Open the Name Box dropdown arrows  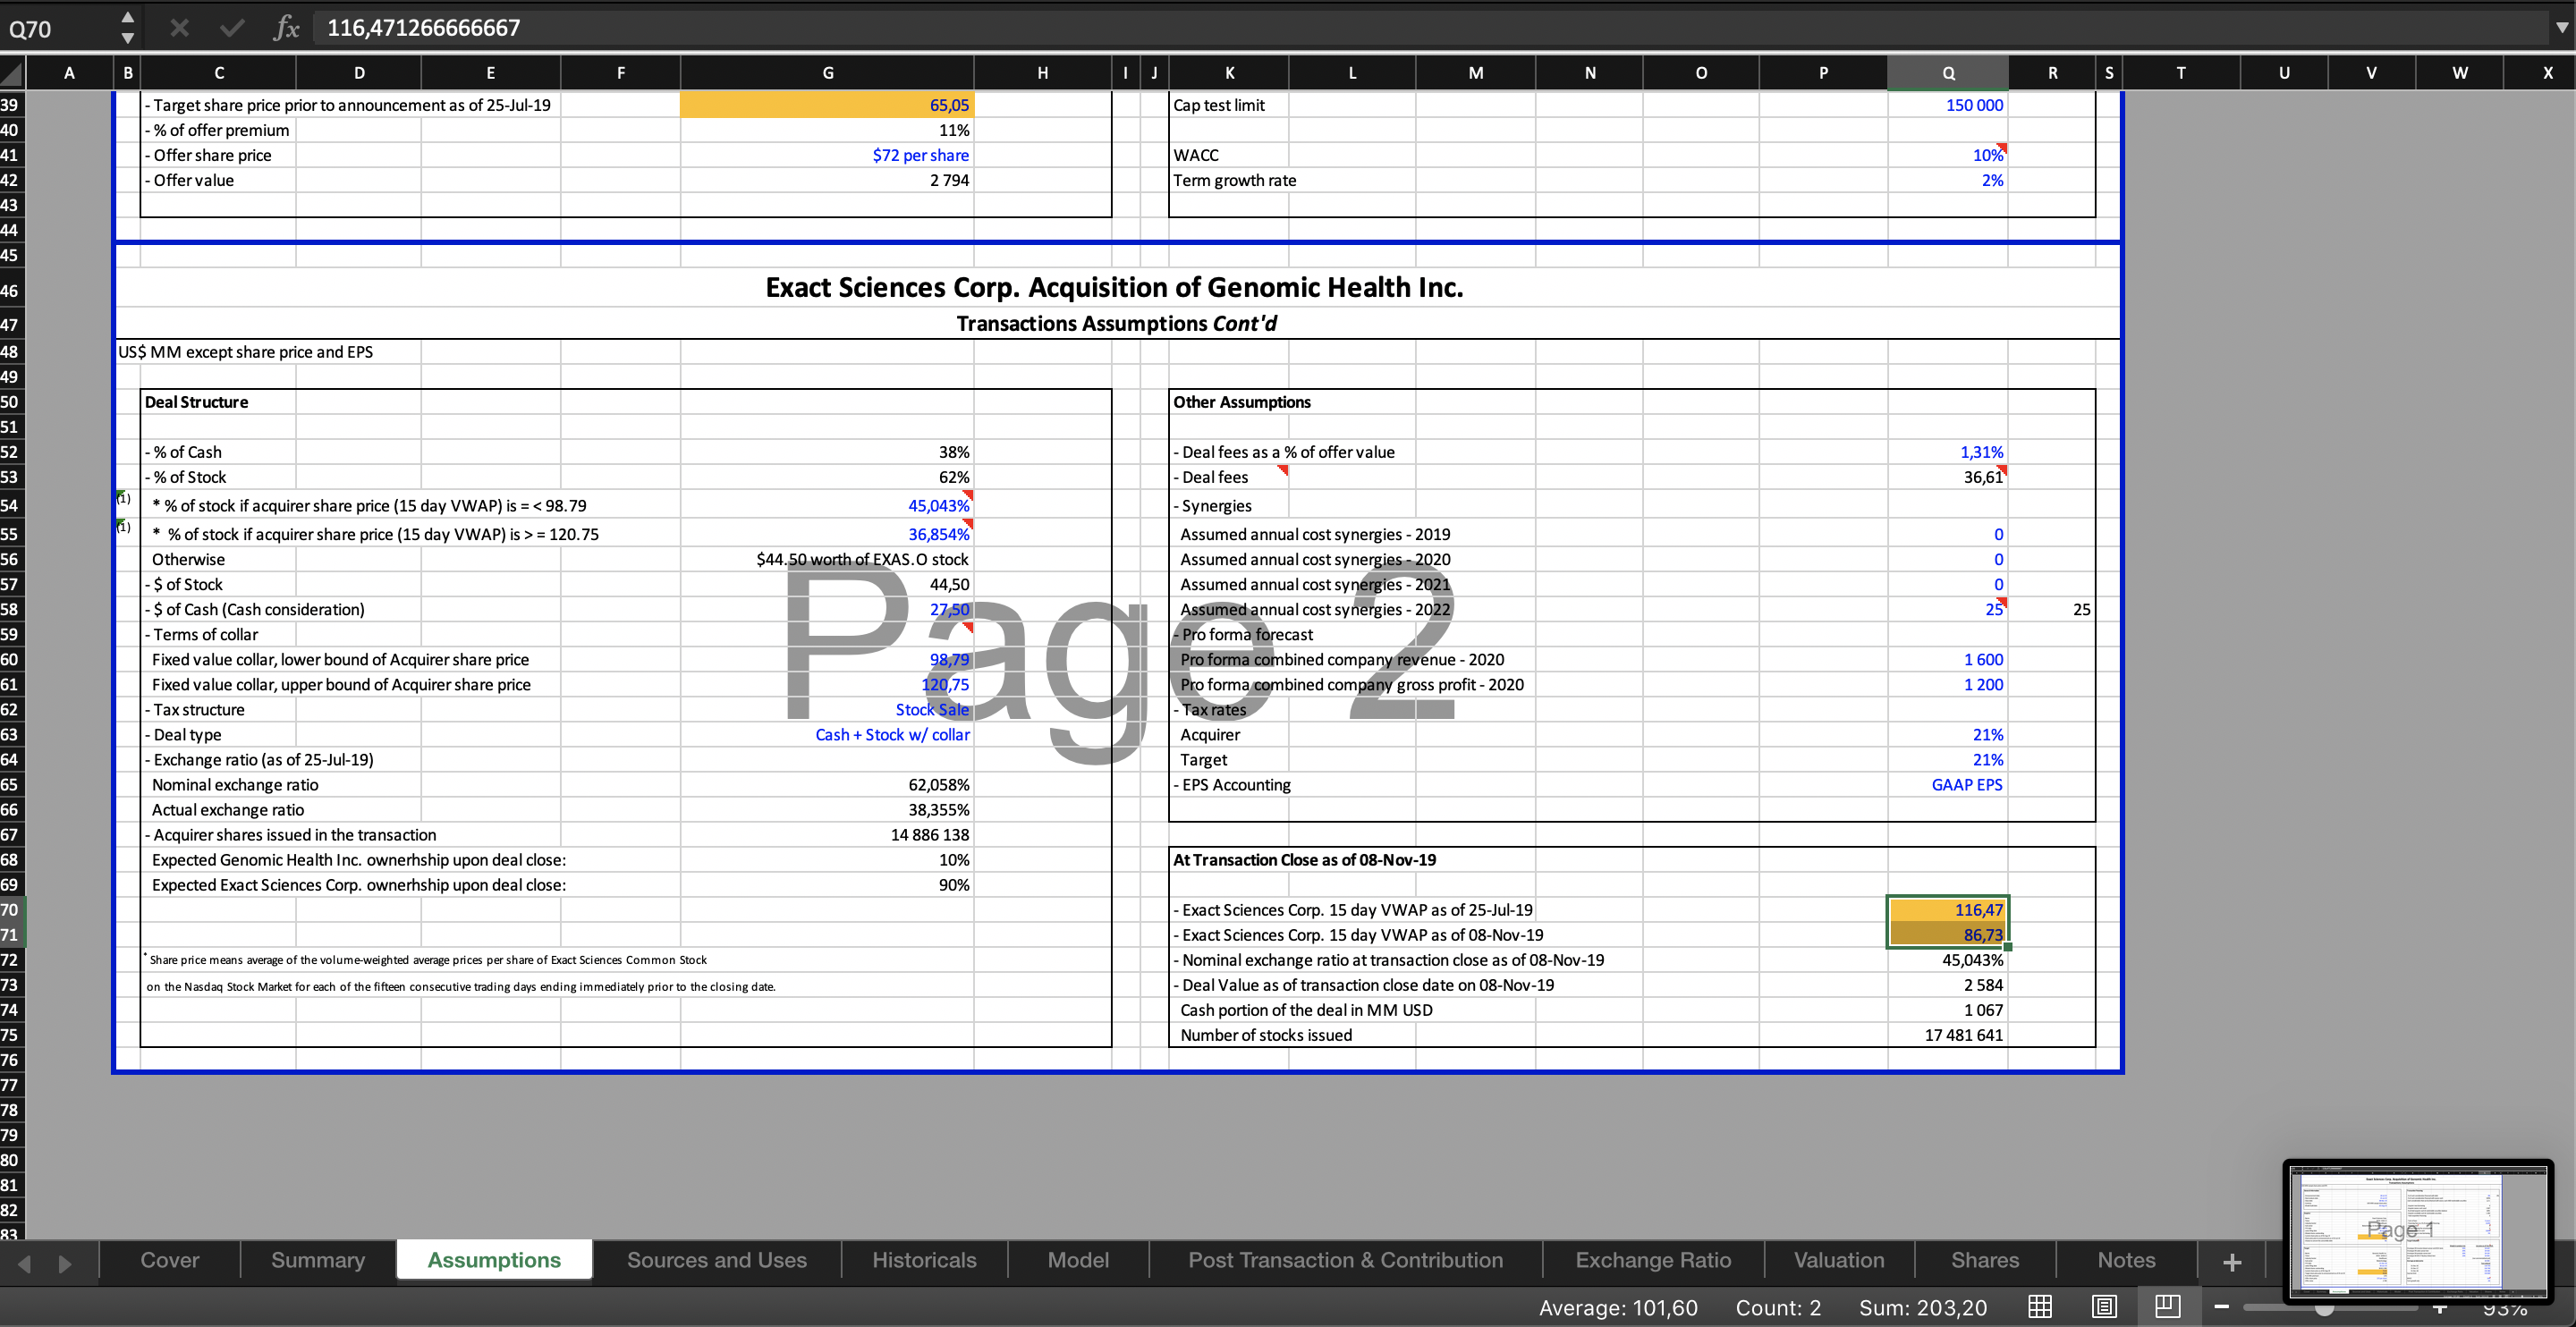(127, 28)
